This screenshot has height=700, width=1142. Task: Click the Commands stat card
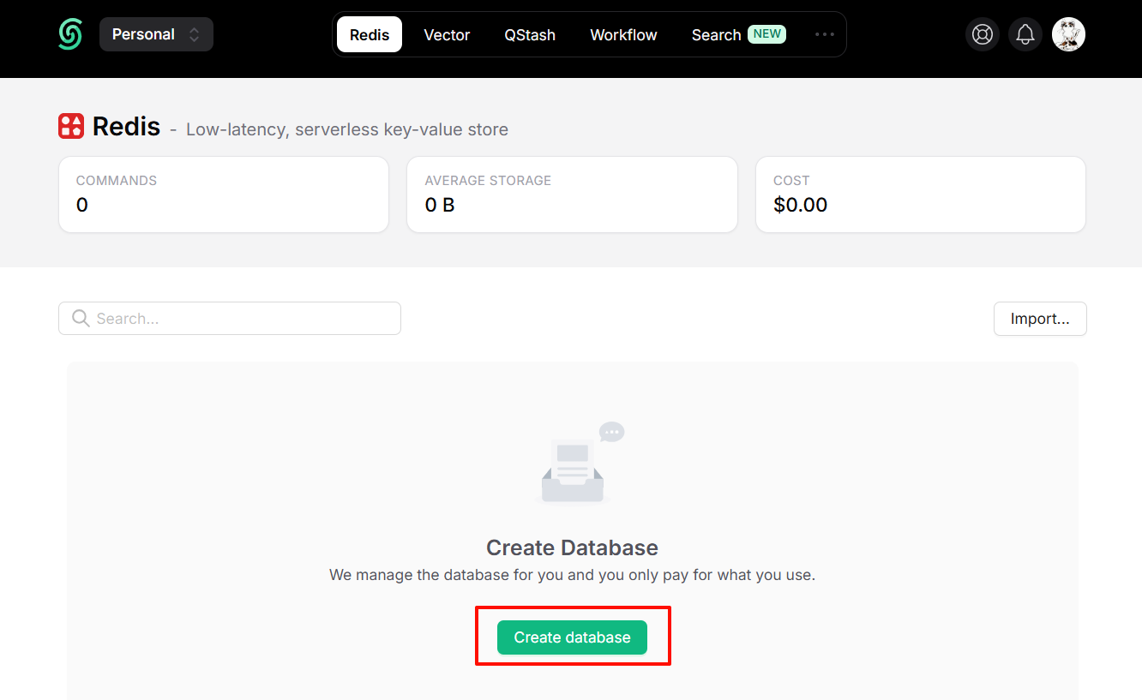point(224,194)
